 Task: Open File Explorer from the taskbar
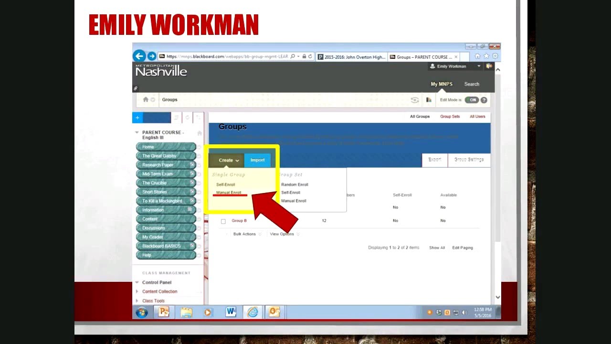click(x=186, y=312)
